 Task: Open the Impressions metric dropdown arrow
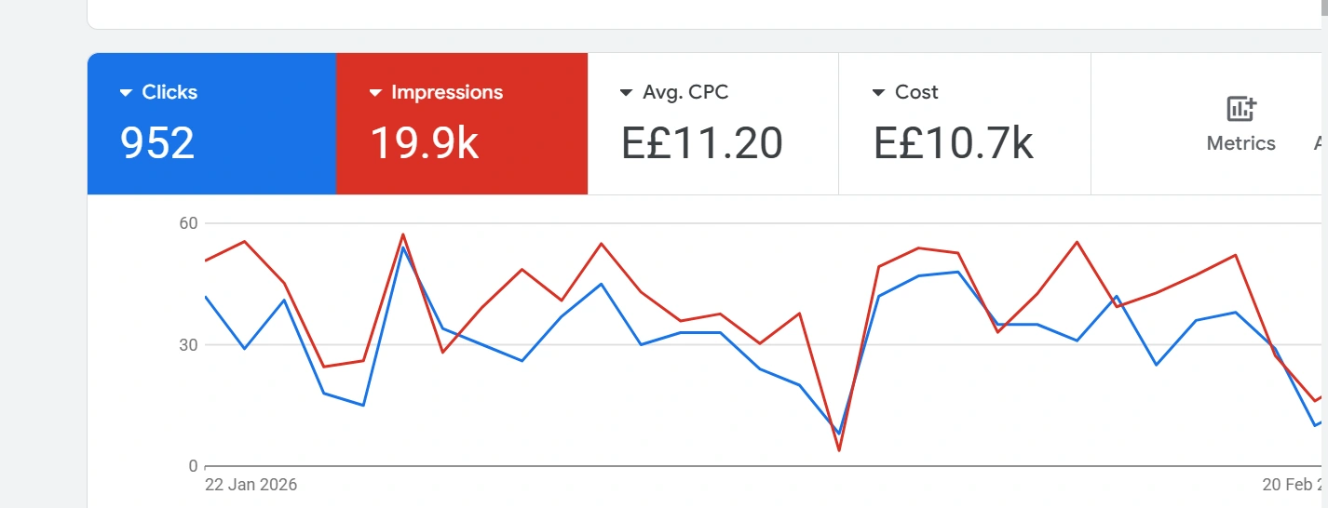coord(375,93)
